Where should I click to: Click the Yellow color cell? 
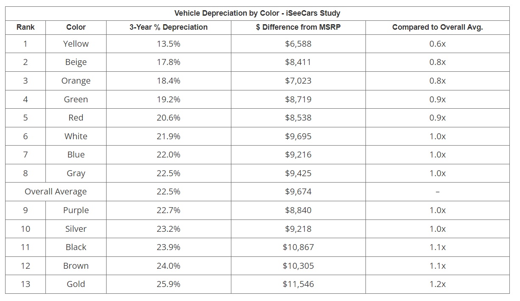(x=76, y=44)
